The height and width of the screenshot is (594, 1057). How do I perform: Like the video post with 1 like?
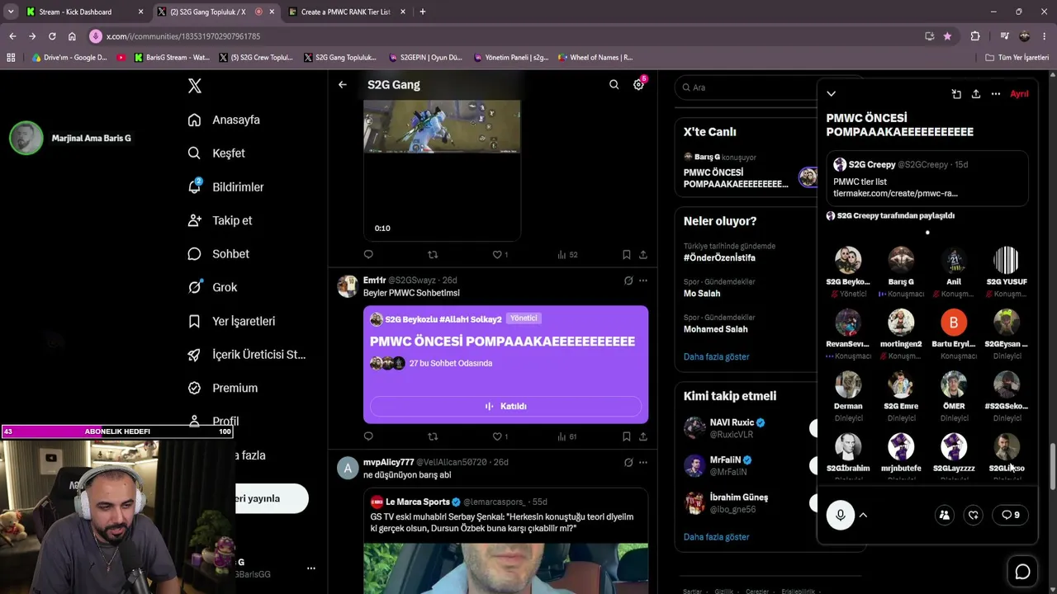click(x=500, y=255)
